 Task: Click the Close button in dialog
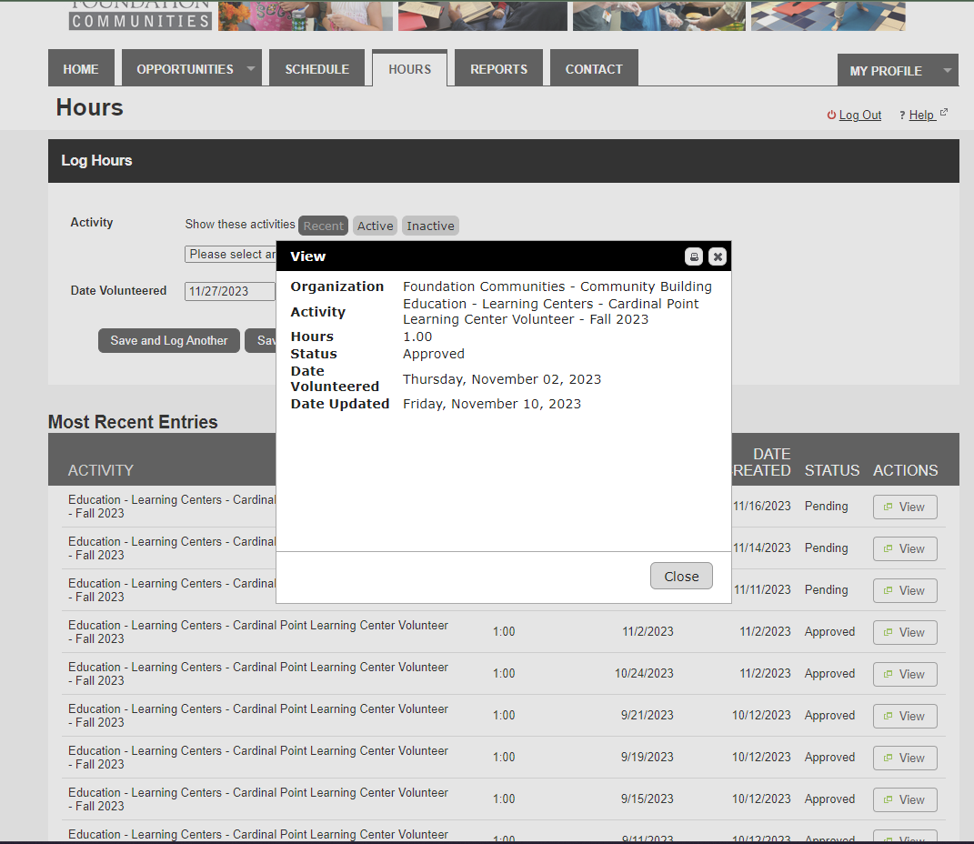point(681,577)
